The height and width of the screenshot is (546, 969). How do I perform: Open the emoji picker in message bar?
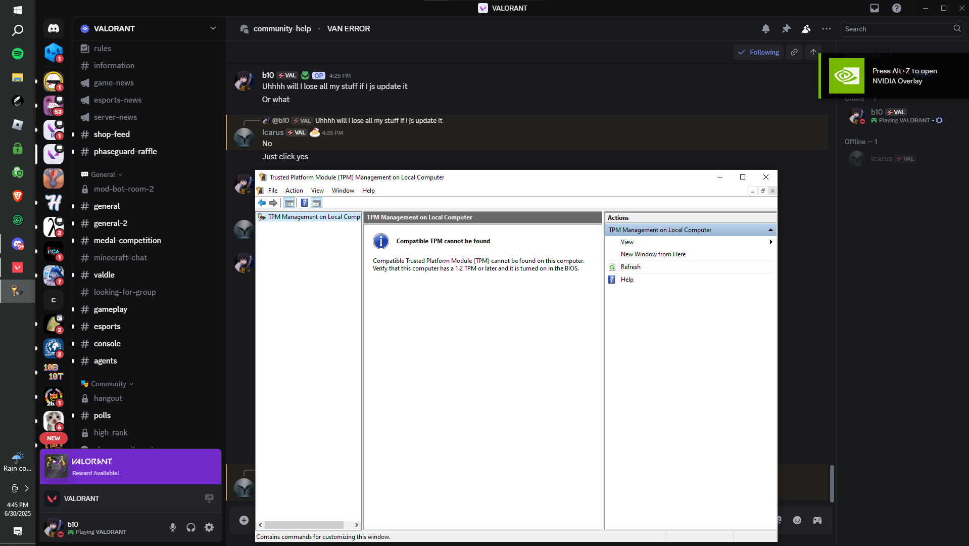pyautogui.click(x=797, y=520)
